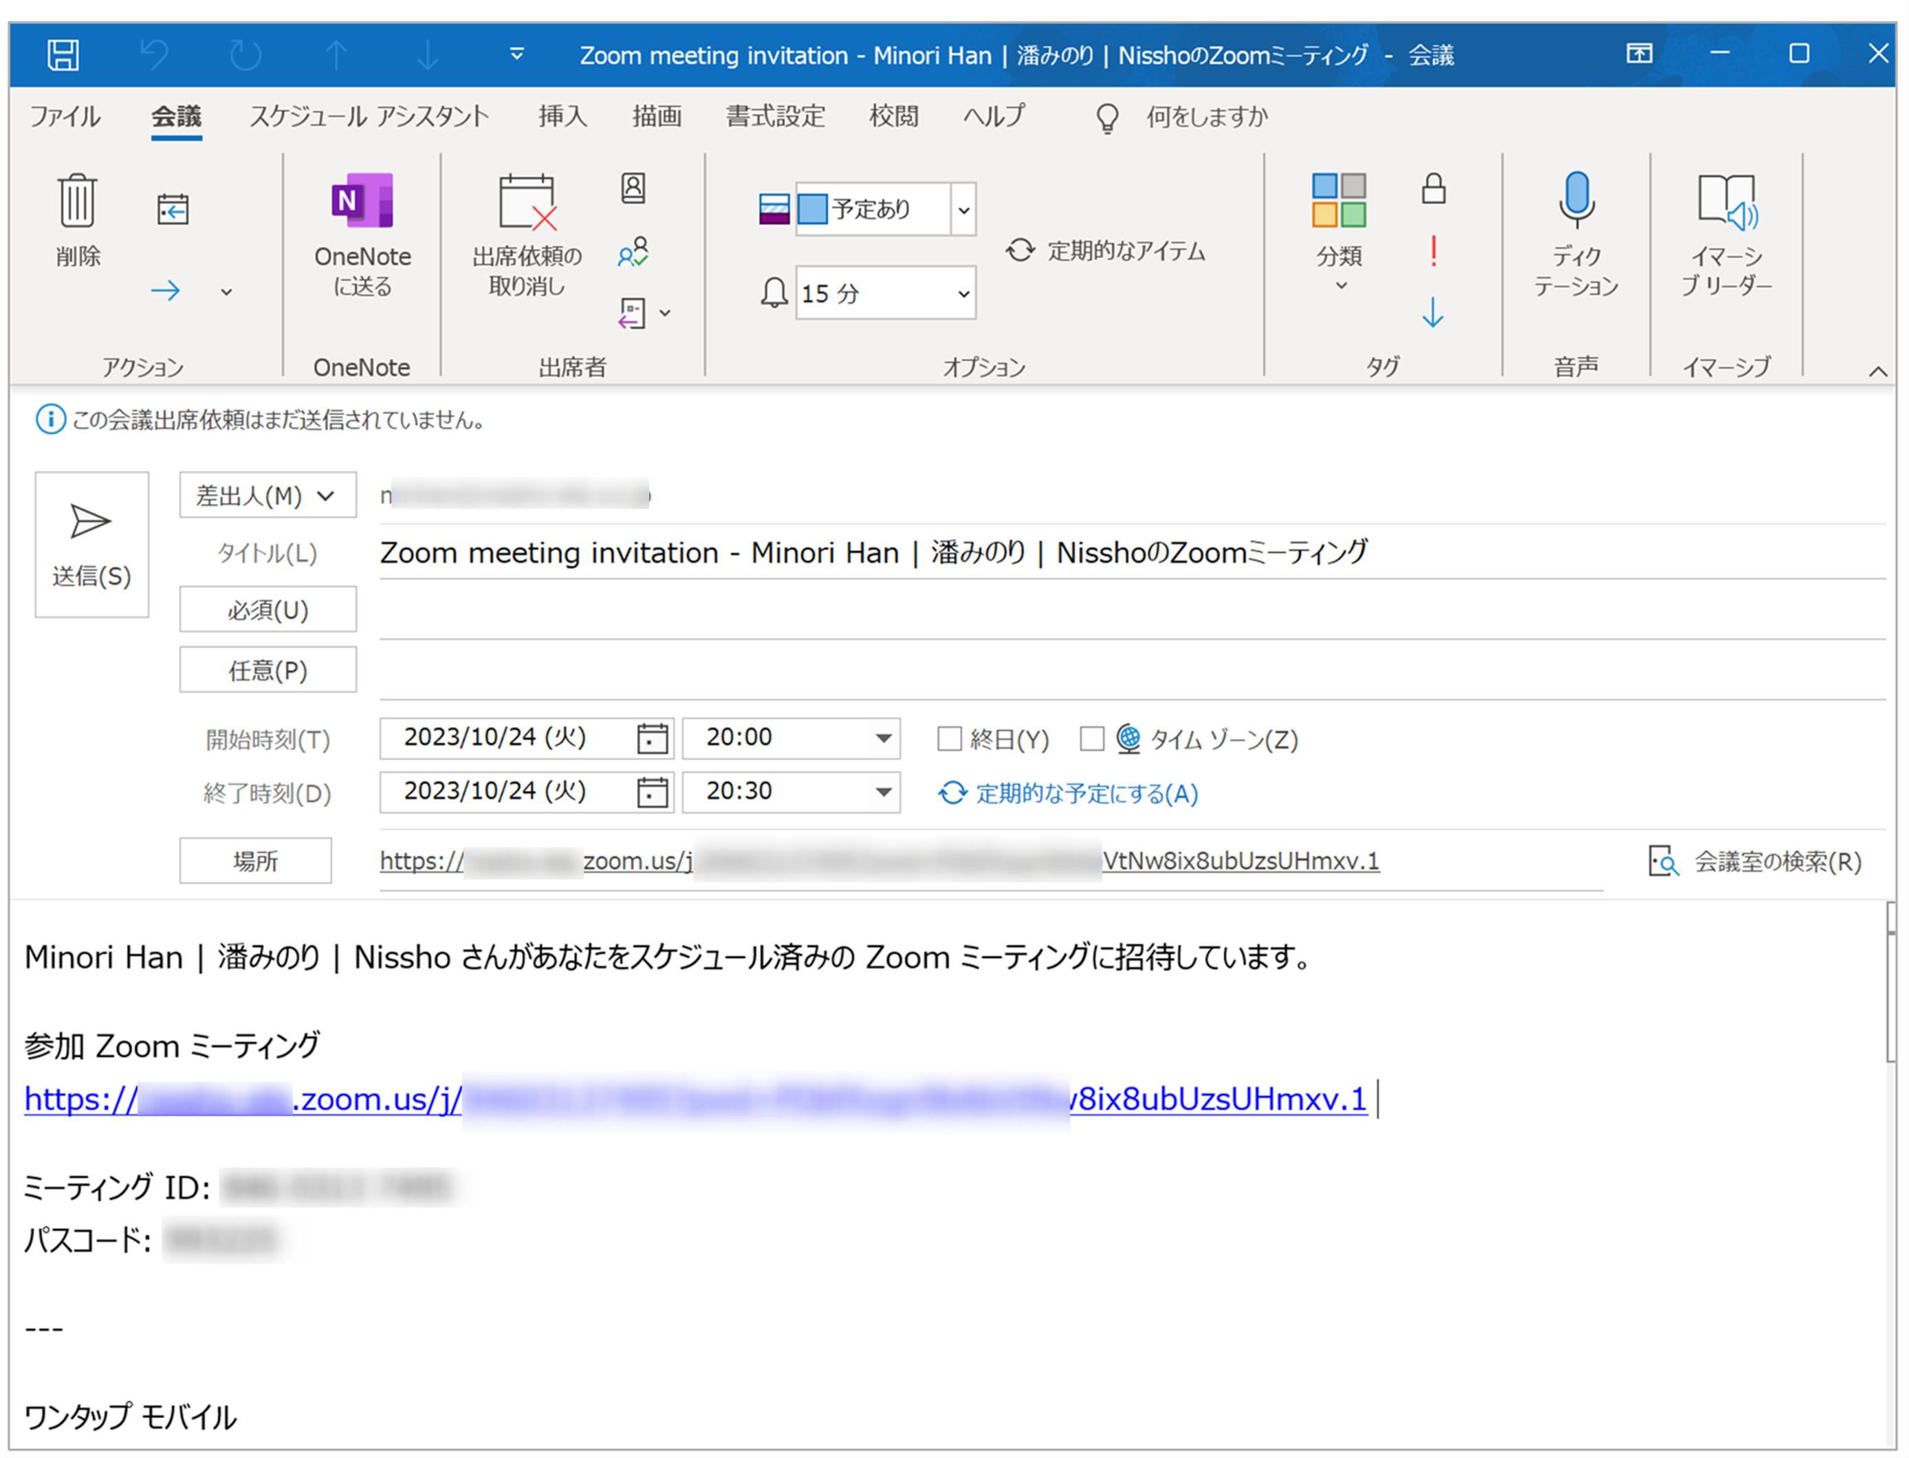1909x1458 pixels.
Task: Open the 20:00 start time dropdown
Action: pyautogui.click(x=882, y=739)
